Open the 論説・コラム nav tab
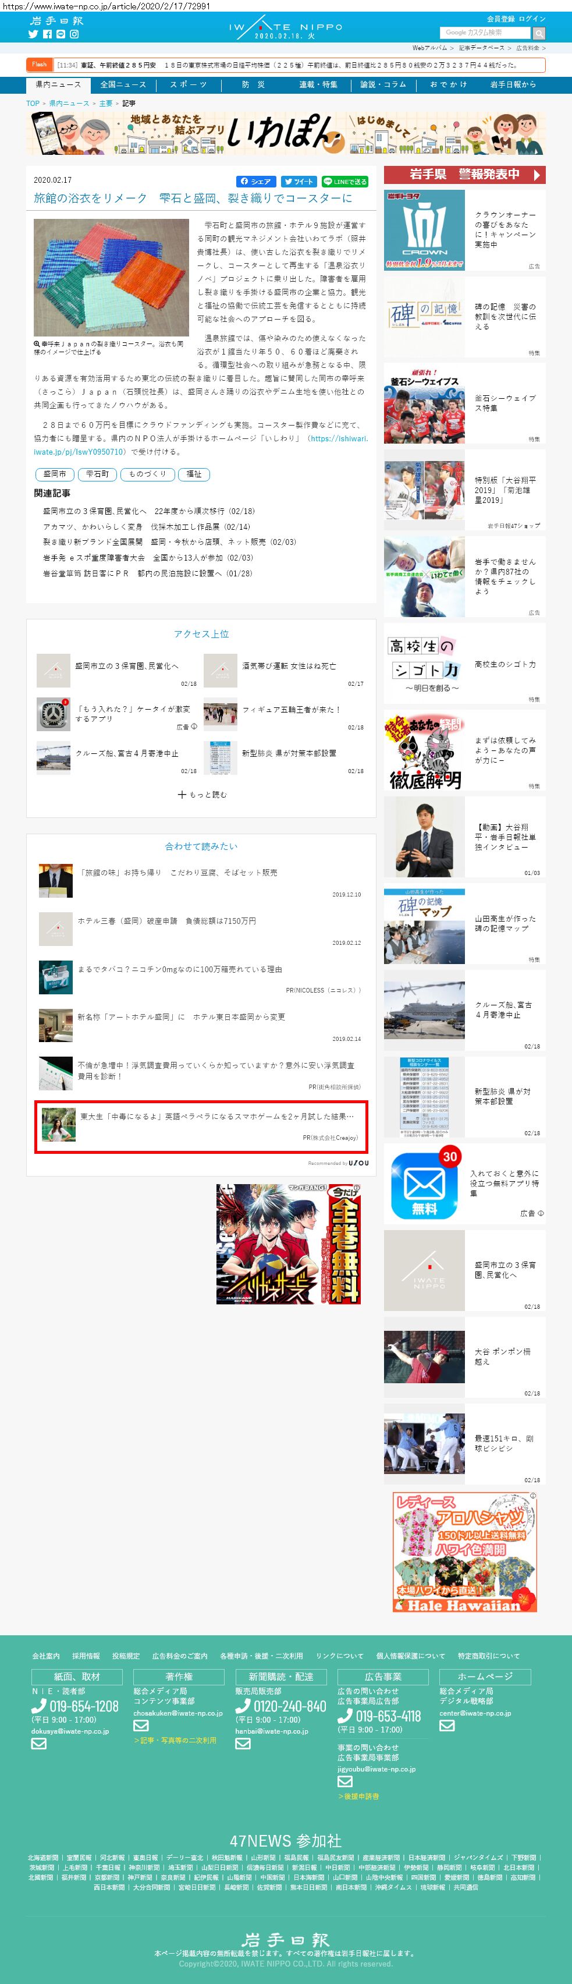572x1984 pixels. pyautogui.click(x=383, y=85)
